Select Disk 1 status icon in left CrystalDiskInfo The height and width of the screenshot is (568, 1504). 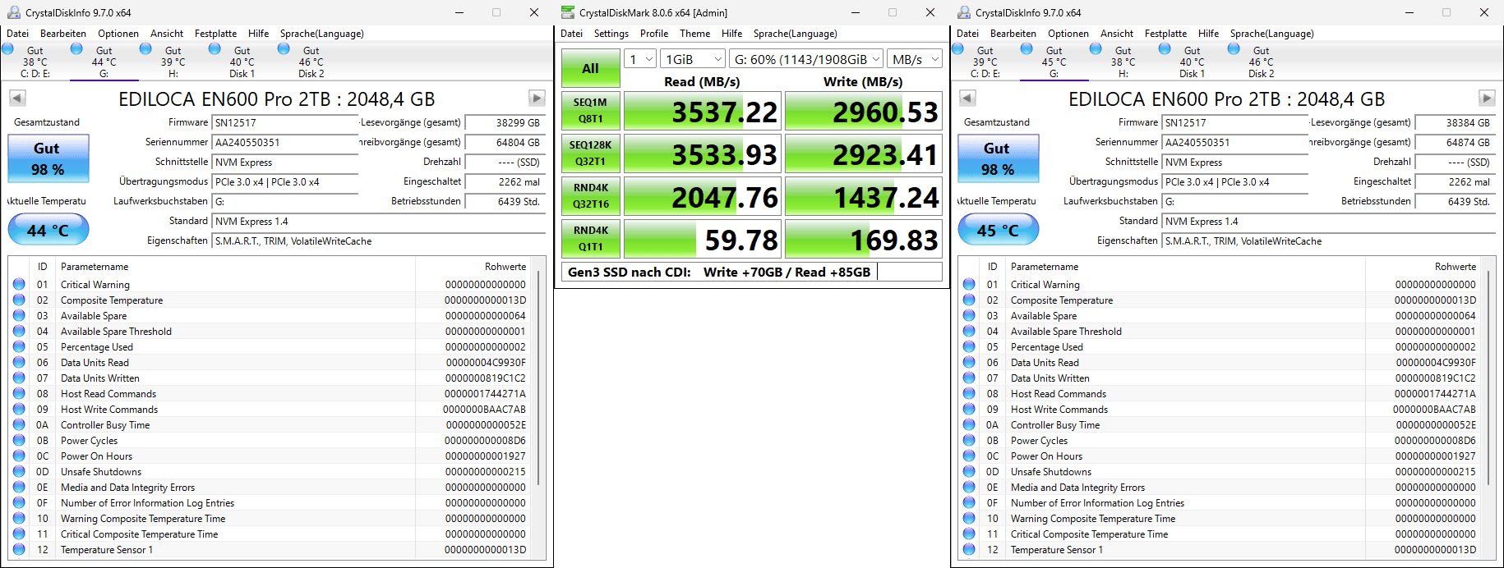[215, 48]
